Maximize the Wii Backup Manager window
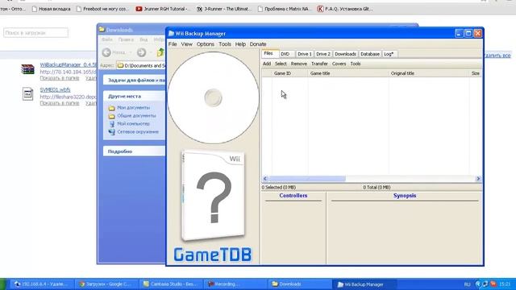 [x=468, y=33]
